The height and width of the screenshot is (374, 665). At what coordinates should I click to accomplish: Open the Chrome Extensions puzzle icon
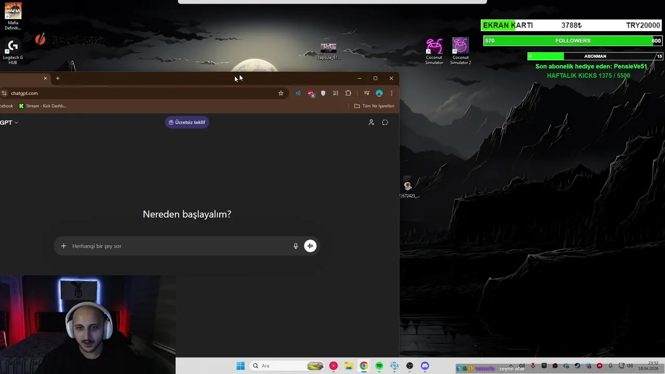pos(348,93)
